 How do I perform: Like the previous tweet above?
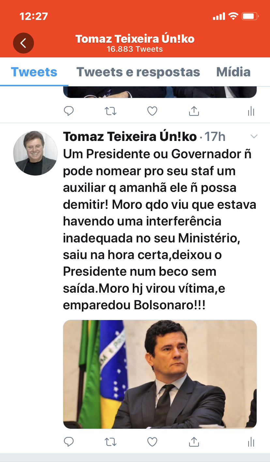click(152, 111)
